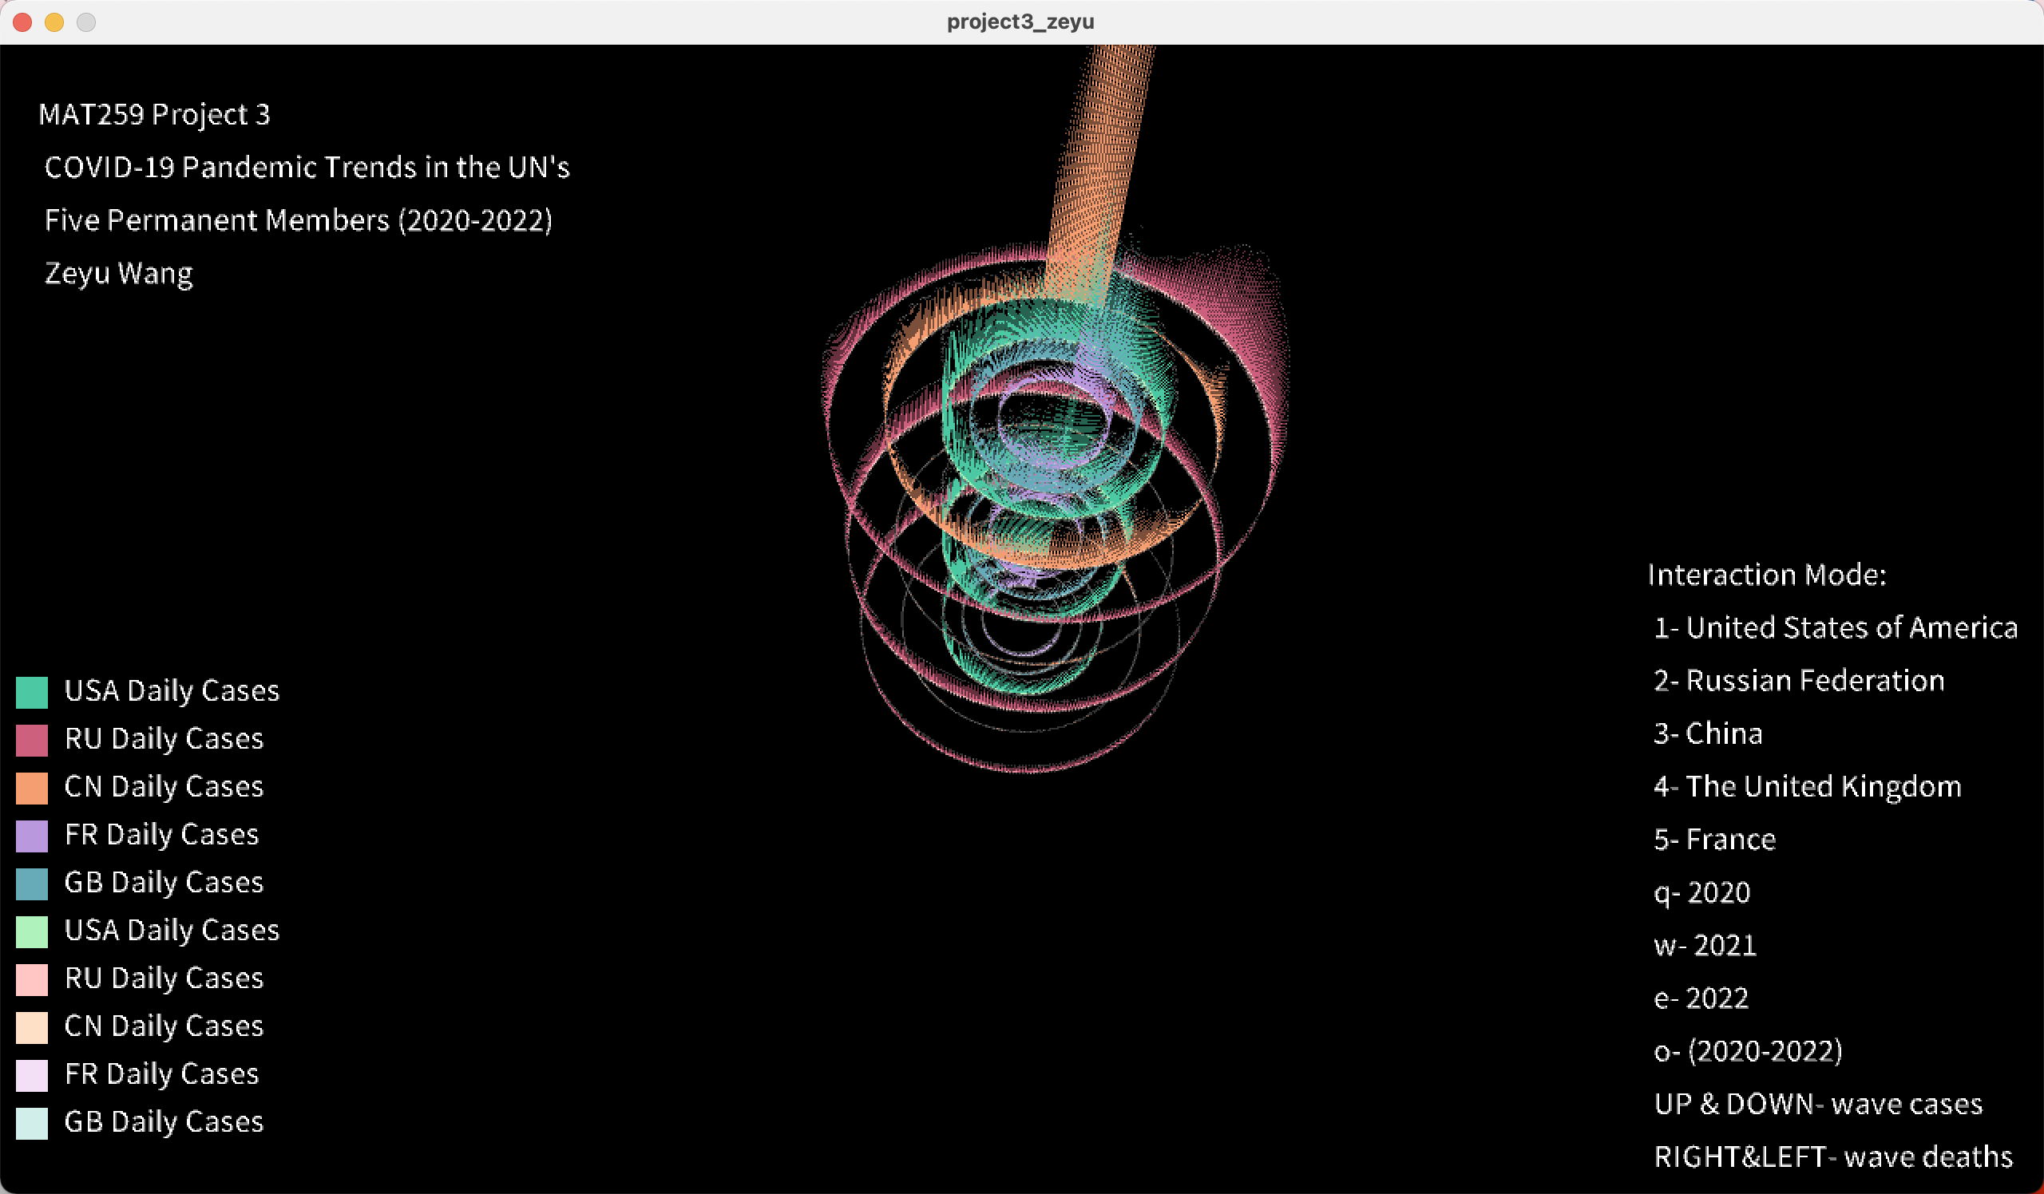Click the teal USA Daily Cases swatch
The width and height of the screenshot is (2044, 1194).
point(32,692)
